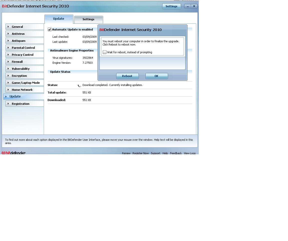Open Settings button in title bar
Viewport: 288px width, 241px height.
171,6
